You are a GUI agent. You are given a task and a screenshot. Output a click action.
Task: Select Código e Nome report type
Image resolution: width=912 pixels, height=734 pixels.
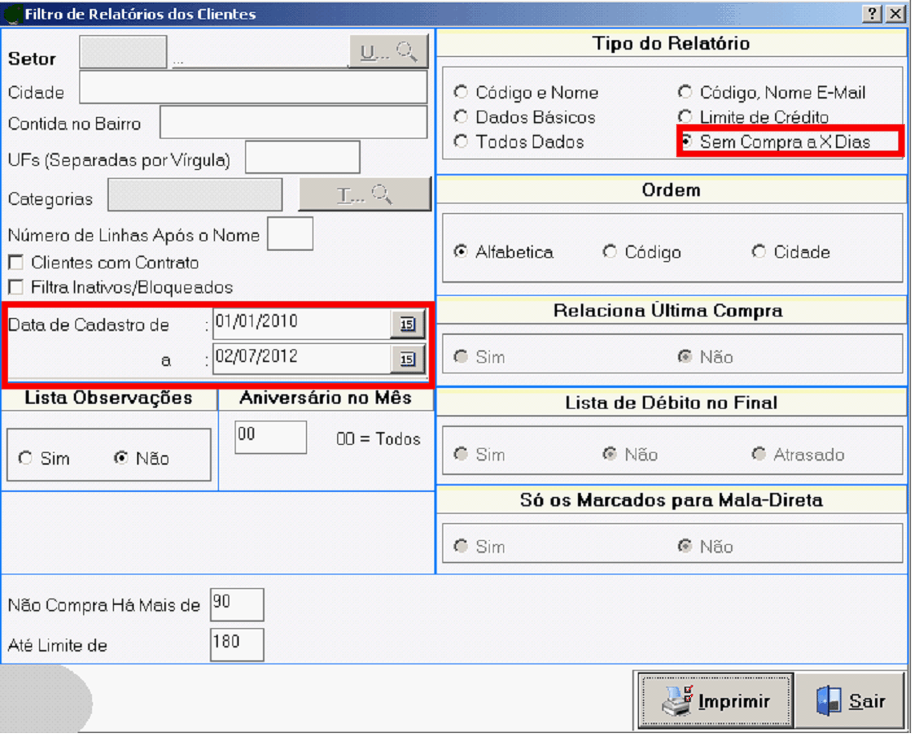pos(461,93)
